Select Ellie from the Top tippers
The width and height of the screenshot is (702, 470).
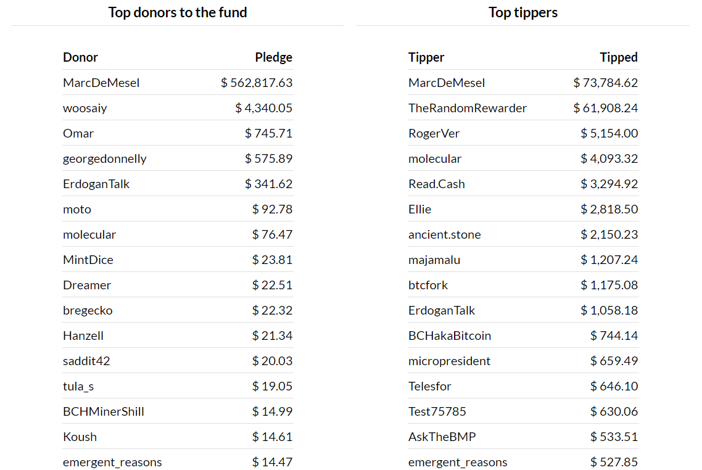pyautogui.click(x=419, y=209)
